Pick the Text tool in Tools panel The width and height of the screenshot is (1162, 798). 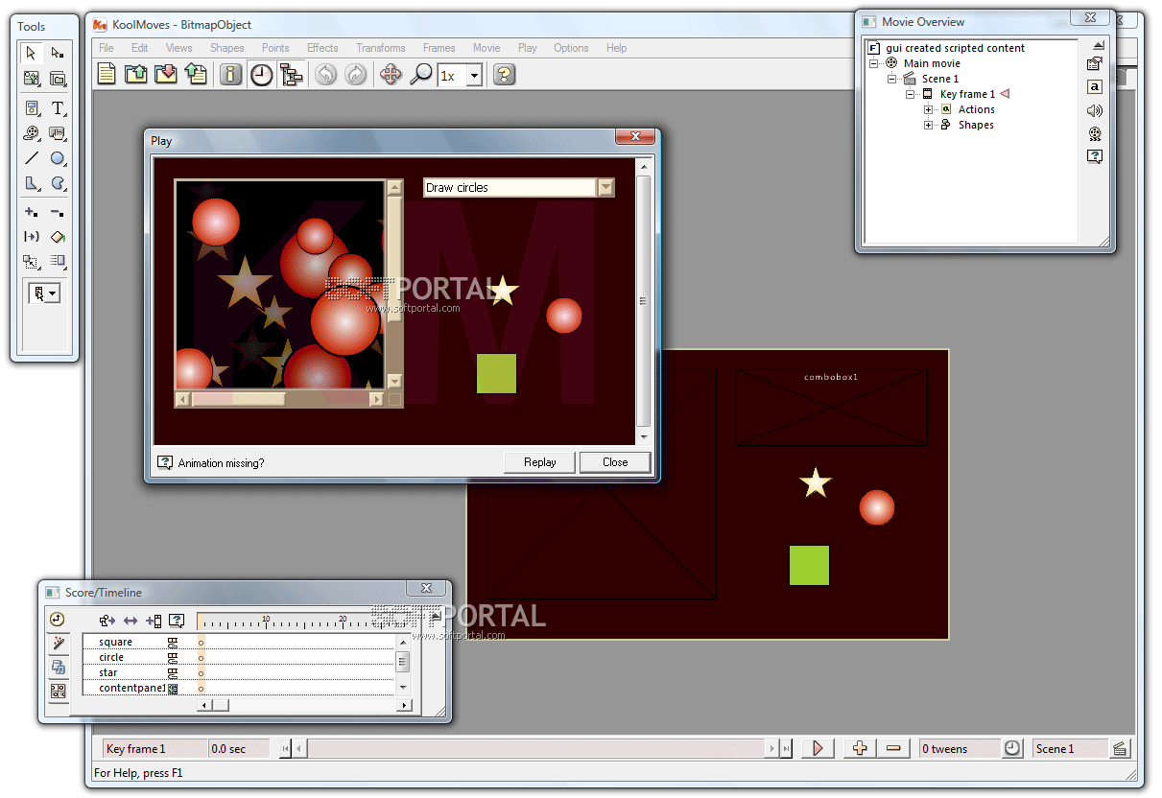pyautogui.click(x=58, y=107)
